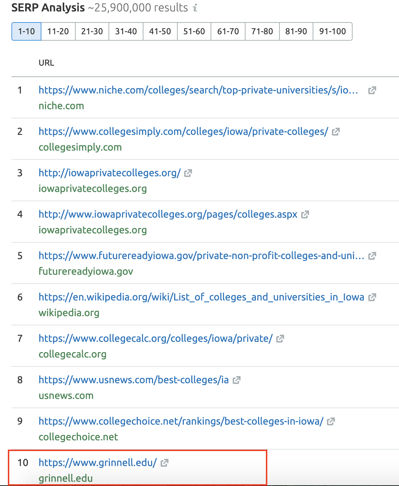Screen dimensions: 399x486
Task: Open the http://iowaprivatecolleges.org/ URL
Action: (110, 173)
